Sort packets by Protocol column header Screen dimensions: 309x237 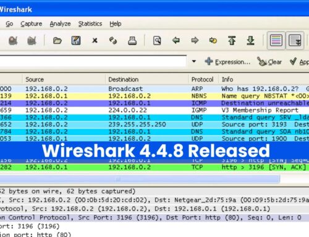point(203,79)
